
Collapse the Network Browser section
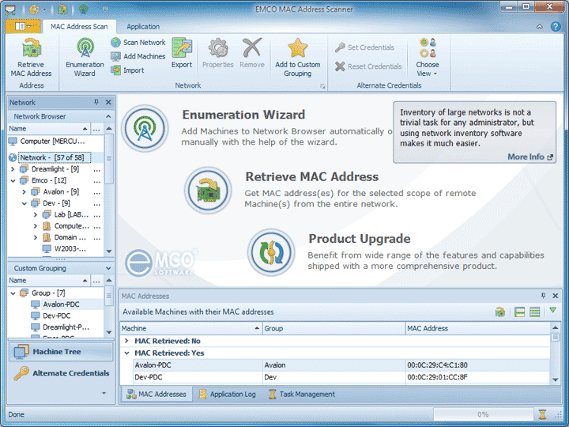(x=108, y=116)
